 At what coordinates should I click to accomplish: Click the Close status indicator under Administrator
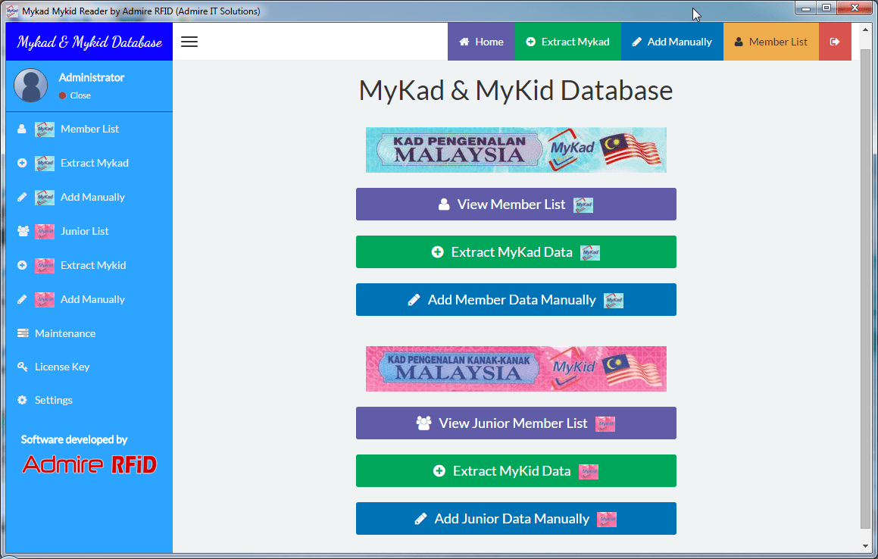pyautogui.click(x=75, y=95)
